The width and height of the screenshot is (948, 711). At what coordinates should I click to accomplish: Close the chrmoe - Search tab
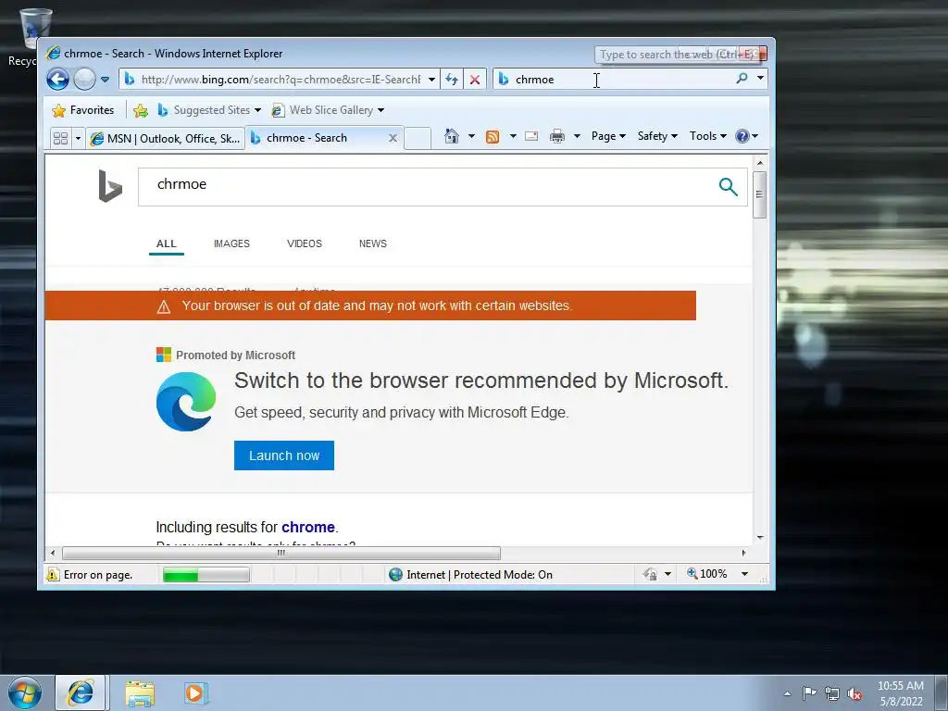pyautogui.click(x=393, y=138)
